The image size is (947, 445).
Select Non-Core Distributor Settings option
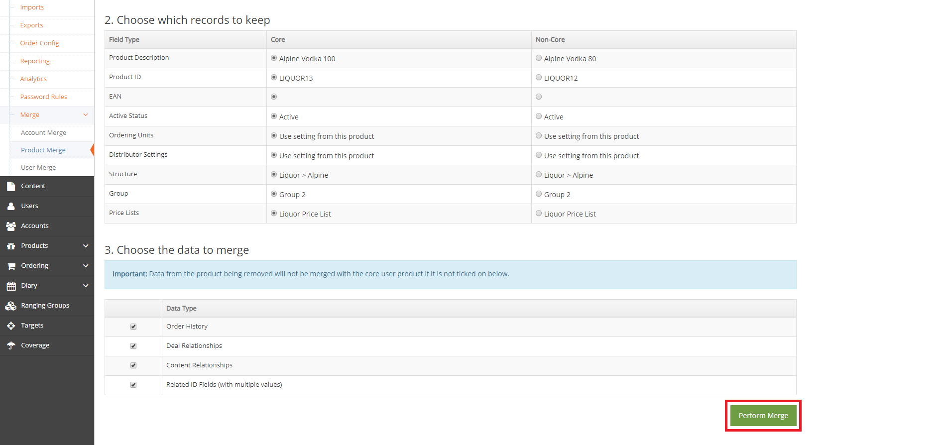[539, 155]
